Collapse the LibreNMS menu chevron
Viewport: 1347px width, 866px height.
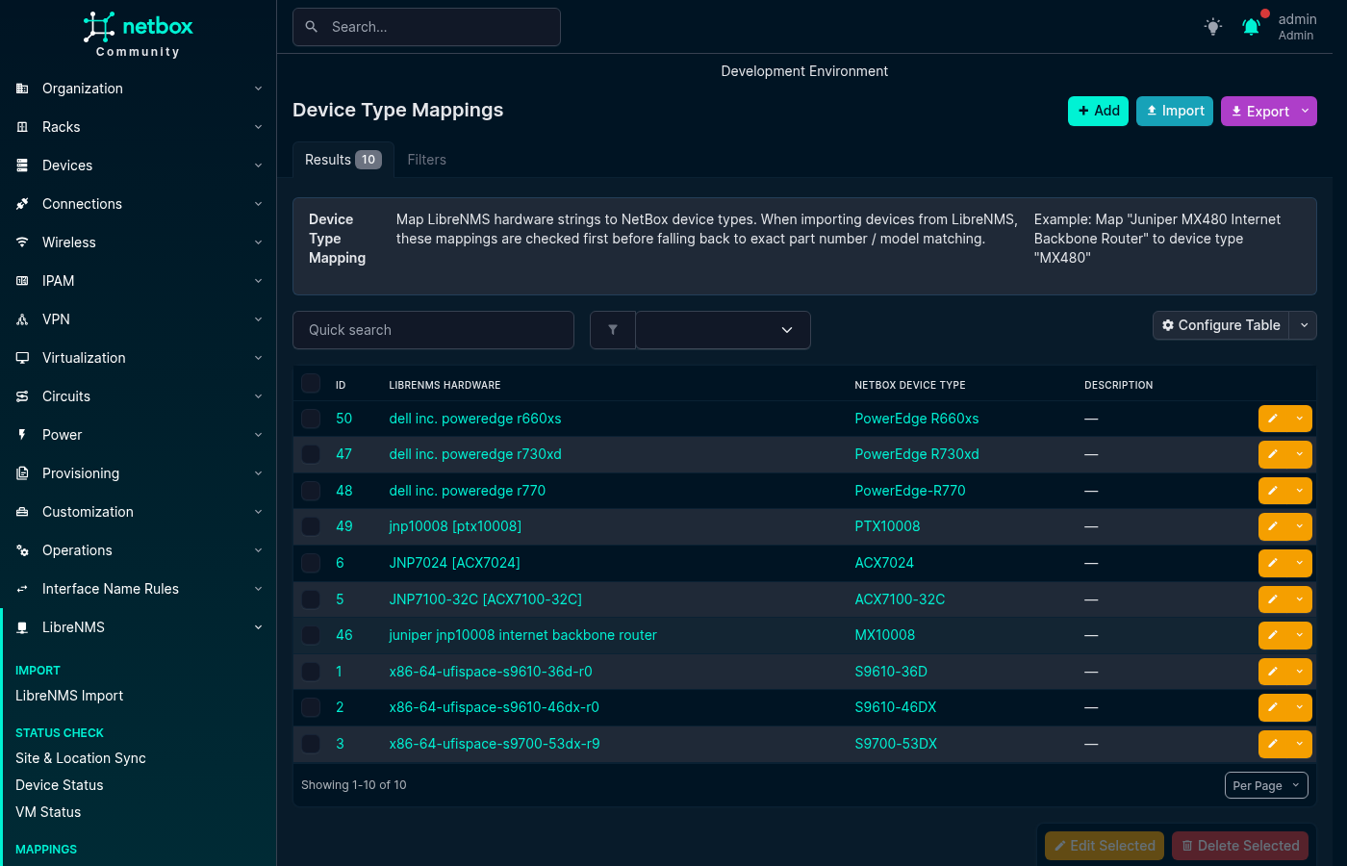(258, 627)
